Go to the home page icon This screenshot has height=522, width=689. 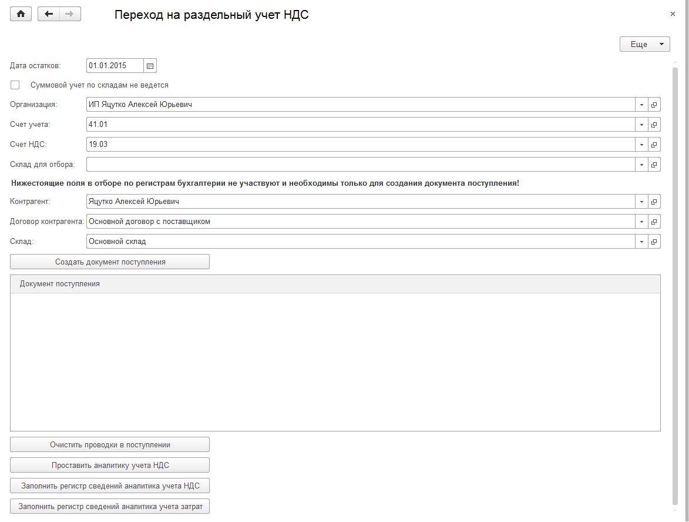tap(21, 14)
